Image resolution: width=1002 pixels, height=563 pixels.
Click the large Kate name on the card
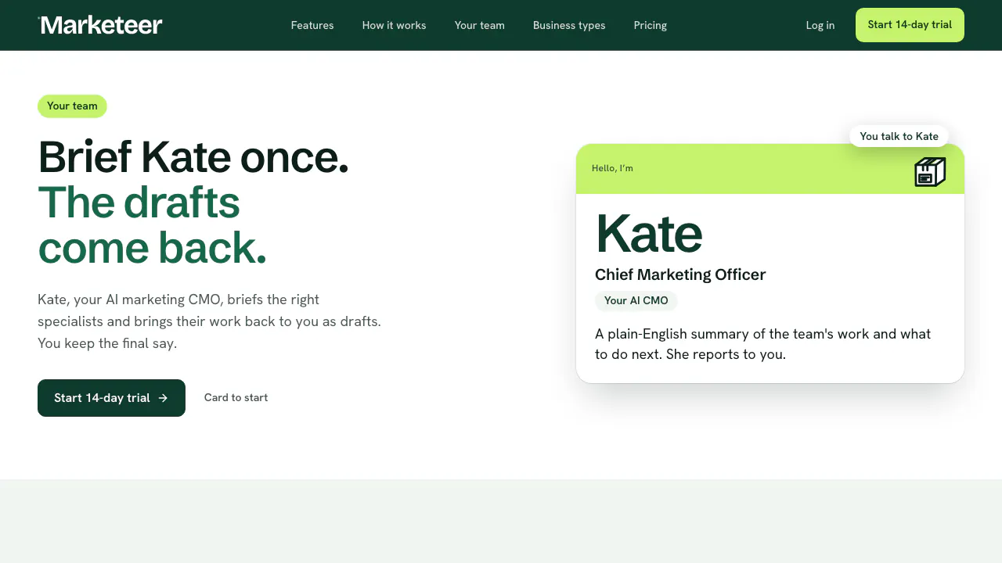649,233
